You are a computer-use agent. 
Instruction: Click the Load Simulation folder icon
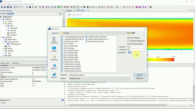coord(5,7)
